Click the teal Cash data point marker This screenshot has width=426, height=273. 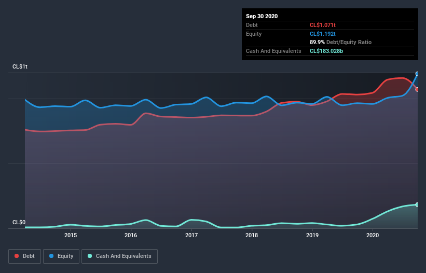[x=417, y=204]
